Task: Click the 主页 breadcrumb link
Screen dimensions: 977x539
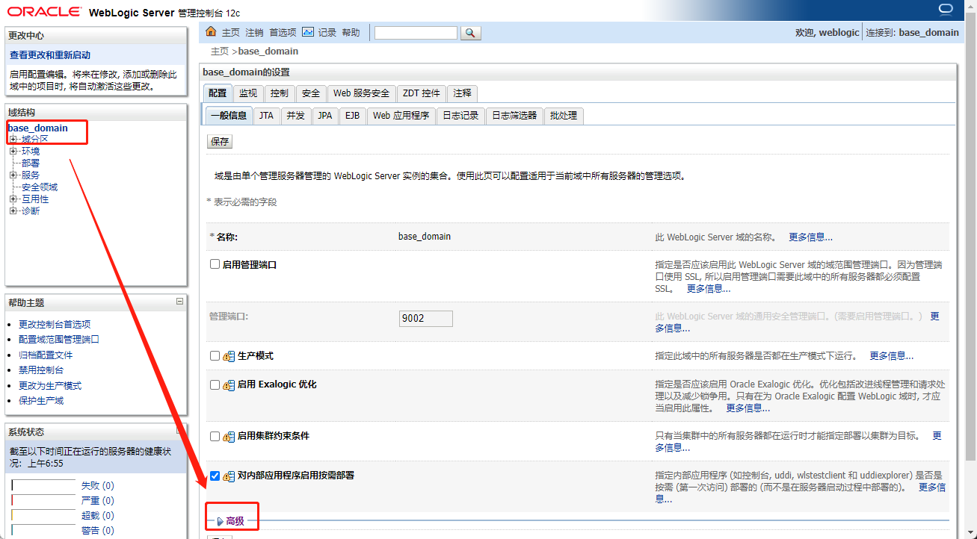Action: click(x=220, y=52)
